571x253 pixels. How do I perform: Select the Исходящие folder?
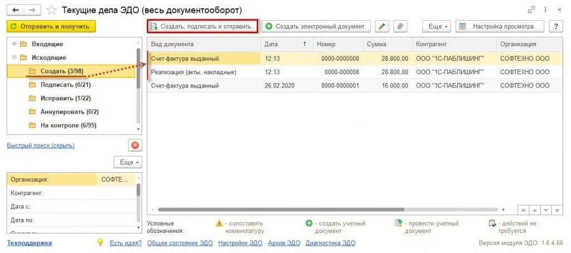49,57
